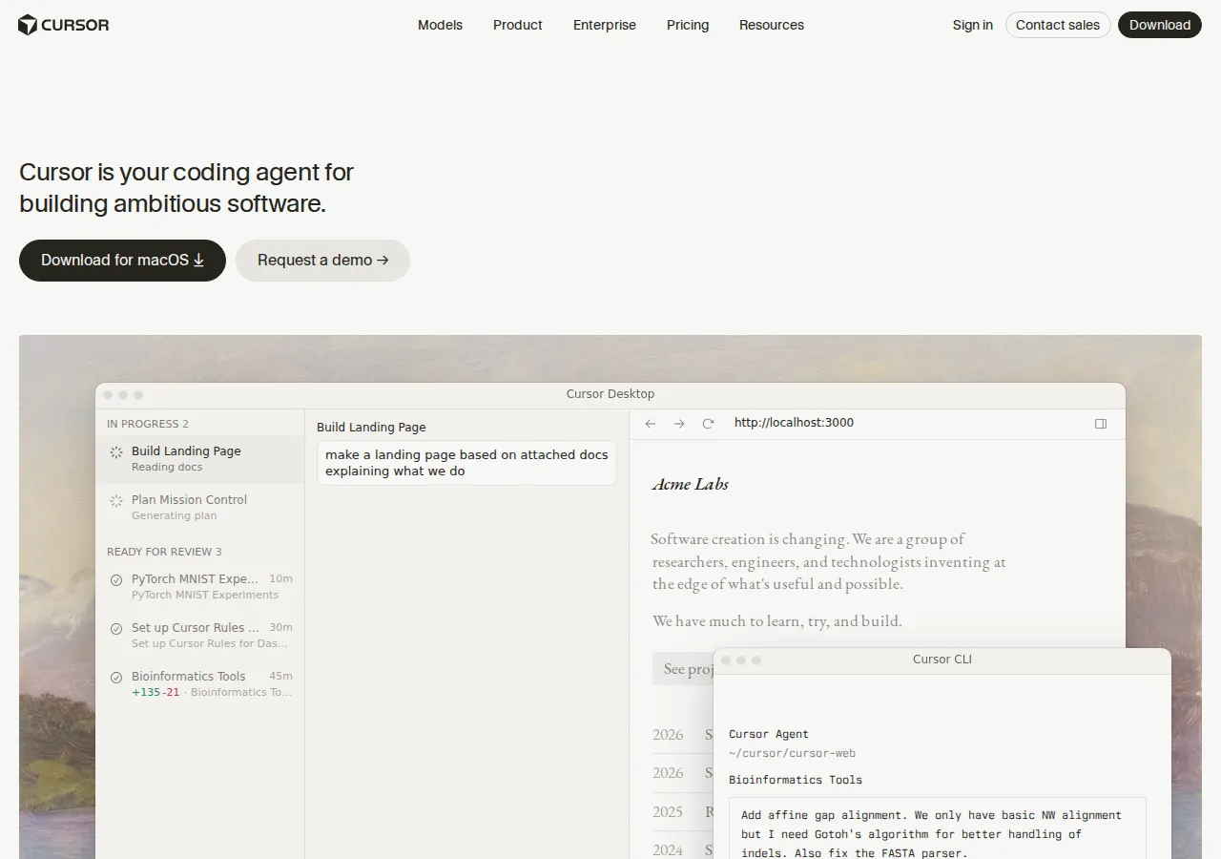Image resolution: width=1221 pixels, height=859 pixels.
Task: Click the 10m timestamp on PyTorch task
Action: pyautogui.click(x=280, y=579)
